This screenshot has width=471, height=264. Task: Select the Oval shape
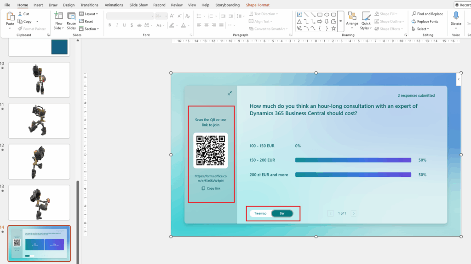coord(327,14)
